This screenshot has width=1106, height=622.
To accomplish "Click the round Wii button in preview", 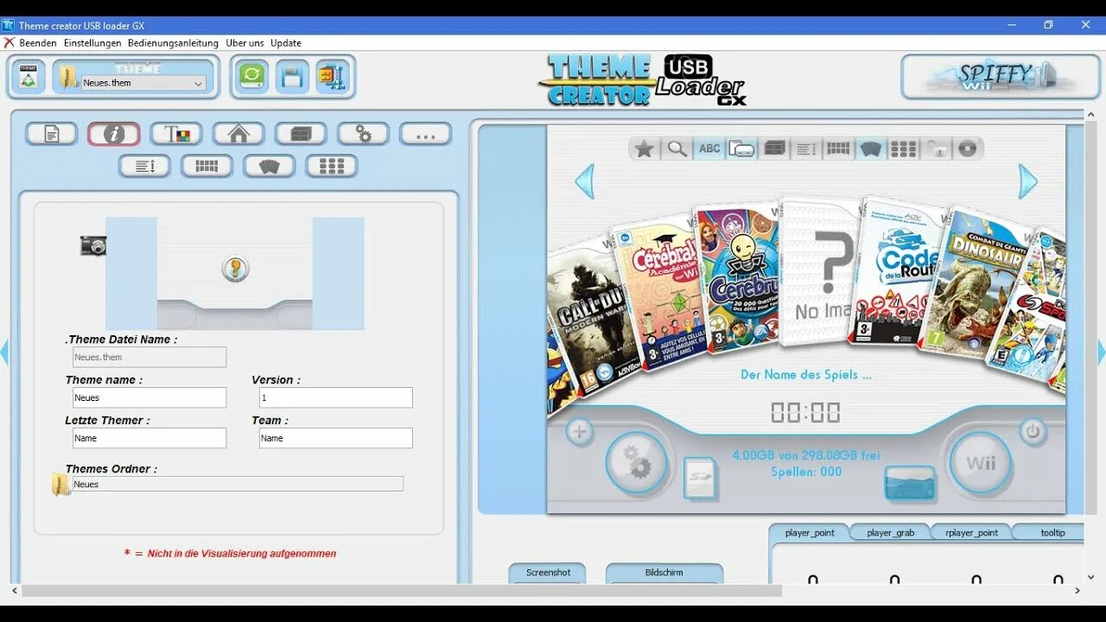I will click(x=981, y=463).
